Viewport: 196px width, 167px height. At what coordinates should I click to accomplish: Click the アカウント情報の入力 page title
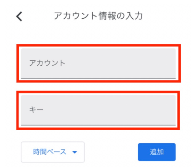(x=98, y=16)
